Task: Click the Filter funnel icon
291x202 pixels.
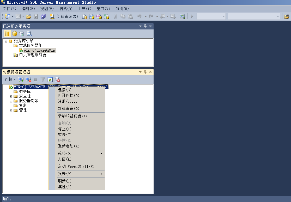Action: pos(43,80)
